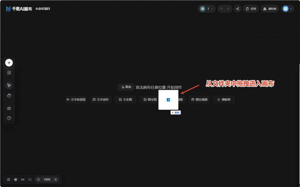The height and width of the screenshot is (187, 300).
Task: Click the undo arrow
Action: [x=221, y=9]
